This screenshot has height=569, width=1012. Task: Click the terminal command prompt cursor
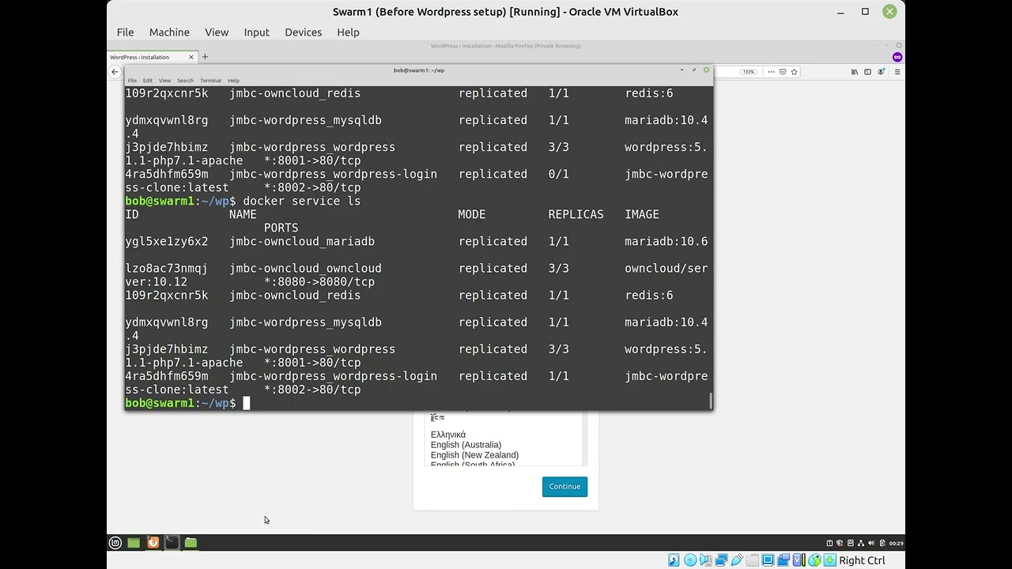coord(247,403)
